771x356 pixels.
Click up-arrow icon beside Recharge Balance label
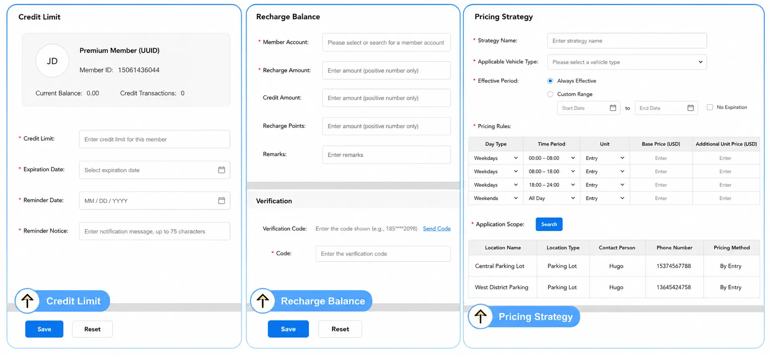point(263,301)
